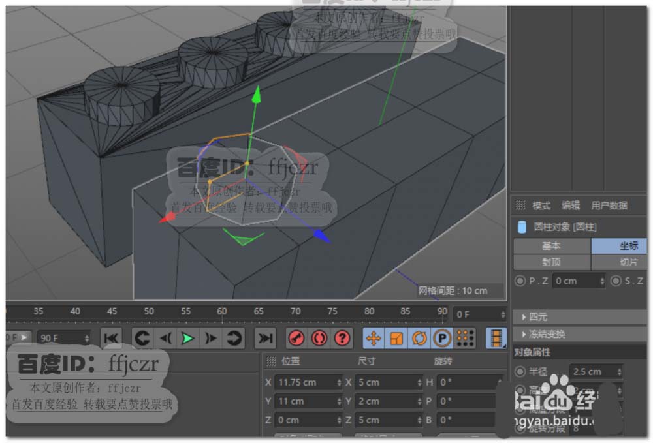The width and height of the screenshot is (653, 443).
Task: Click the grip icon beside 模式 menu
Action: (520, 205)
